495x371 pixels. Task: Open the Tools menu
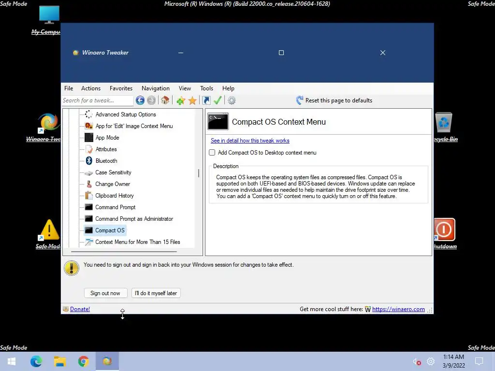[206, 88]
